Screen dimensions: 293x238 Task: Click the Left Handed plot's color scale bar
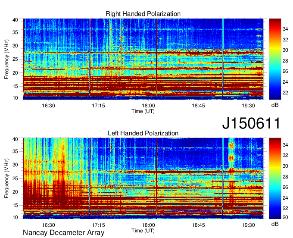tap(275, 178)
